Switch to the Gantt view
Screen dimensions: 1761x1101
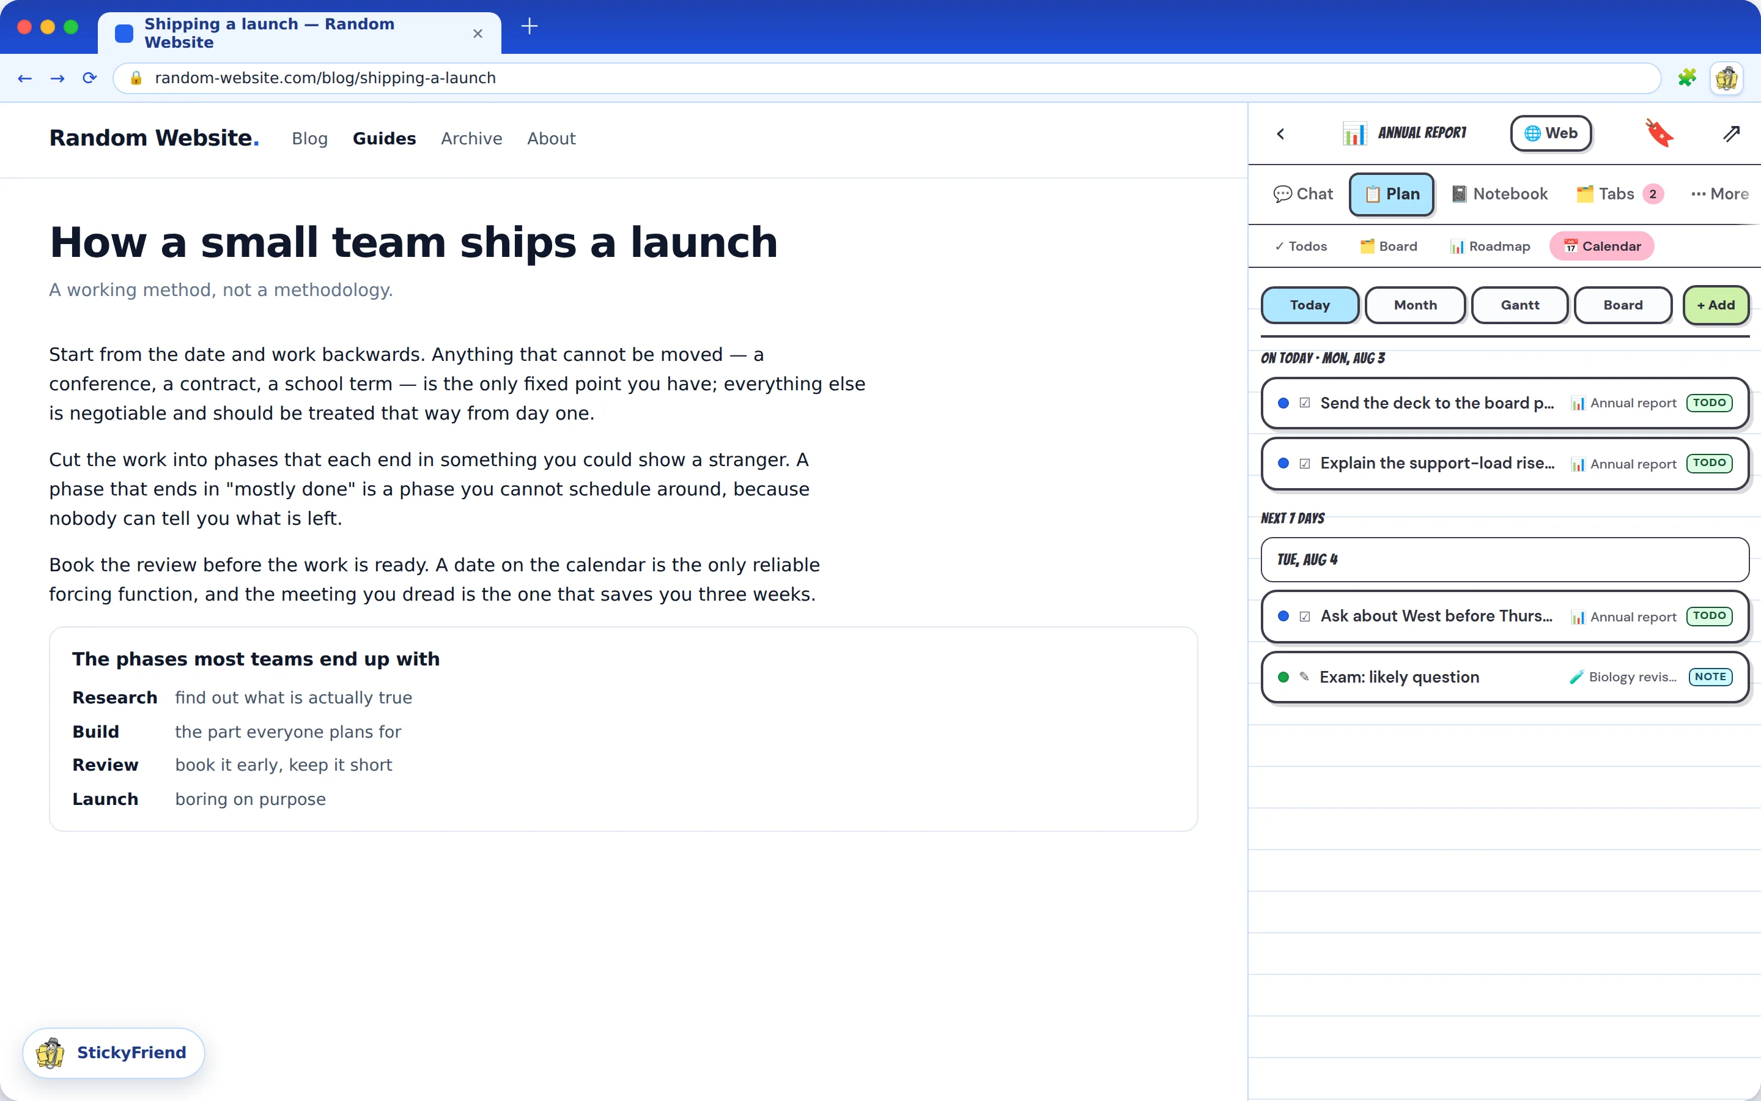(1519, 305)
